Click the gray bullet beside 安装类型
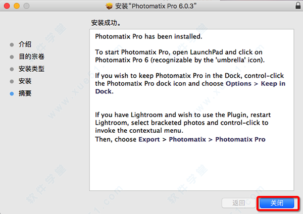This screenshot has width=303, height=214. 12,69
